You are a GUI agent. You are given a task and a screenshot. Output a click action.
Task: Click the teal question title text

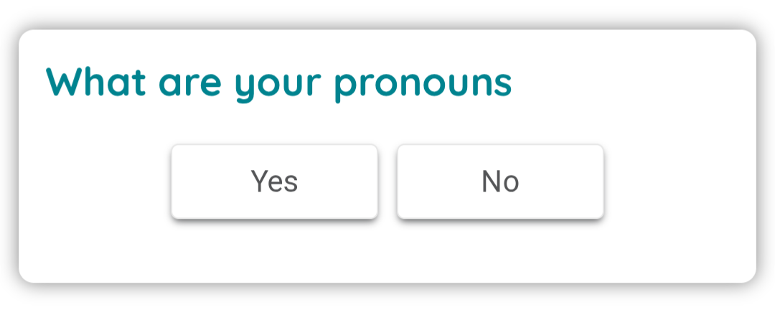coord(278,83)
